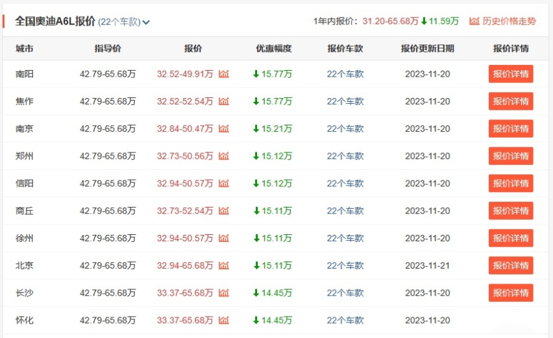This screenshot has height=338, width=553.
Task: Select 报价 32.73-50.56万 for 郑州
Action: click(x=185, y=156)
